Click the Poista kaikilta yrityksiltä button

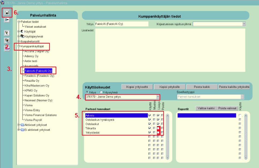[x=234, y=87]
